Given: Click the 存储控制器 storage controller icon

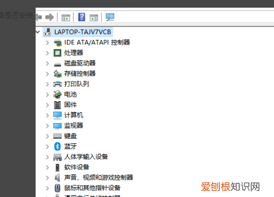Looking at the screenshot, I should [x=58, y=74].
